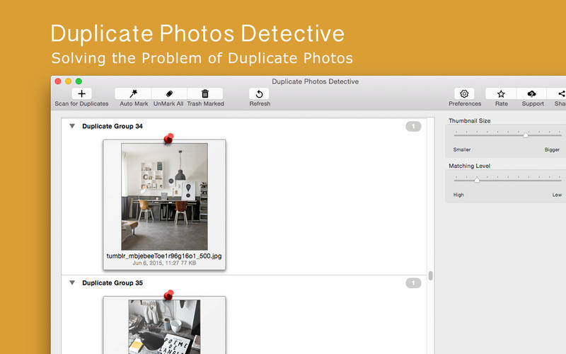Click the Share icon in toolbar

click(559, 94)
